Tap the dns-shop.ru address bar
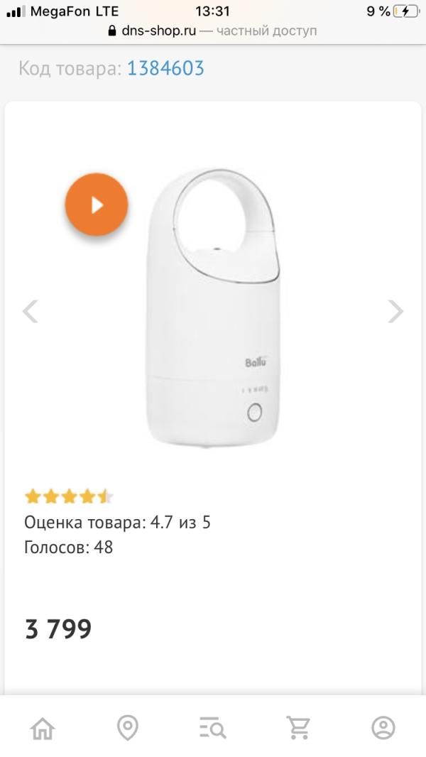This screenshot has width=426, height=757. click(x=213, y=31)
